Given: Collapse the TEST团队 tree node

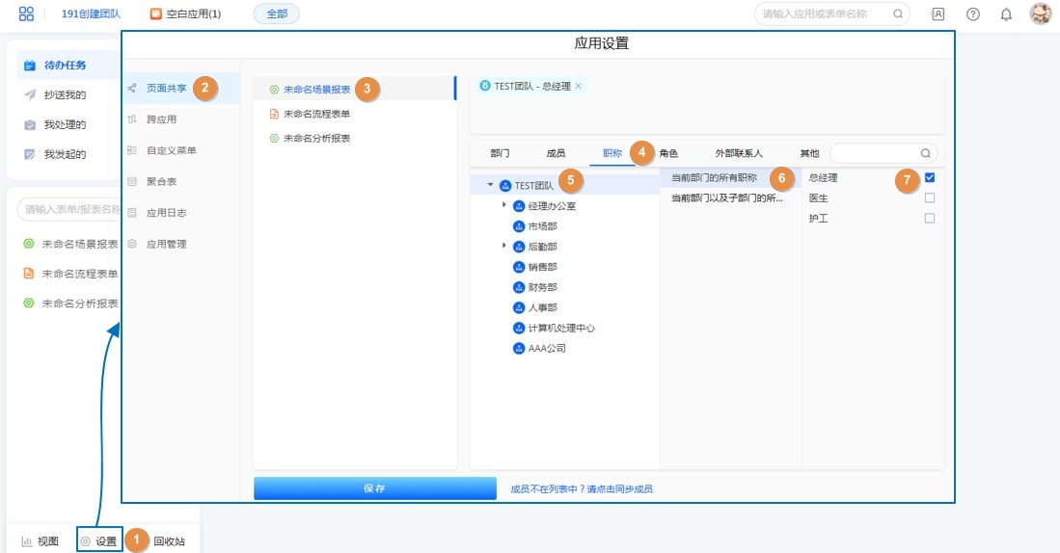Looking at the screenshot, I should (491, 185).
